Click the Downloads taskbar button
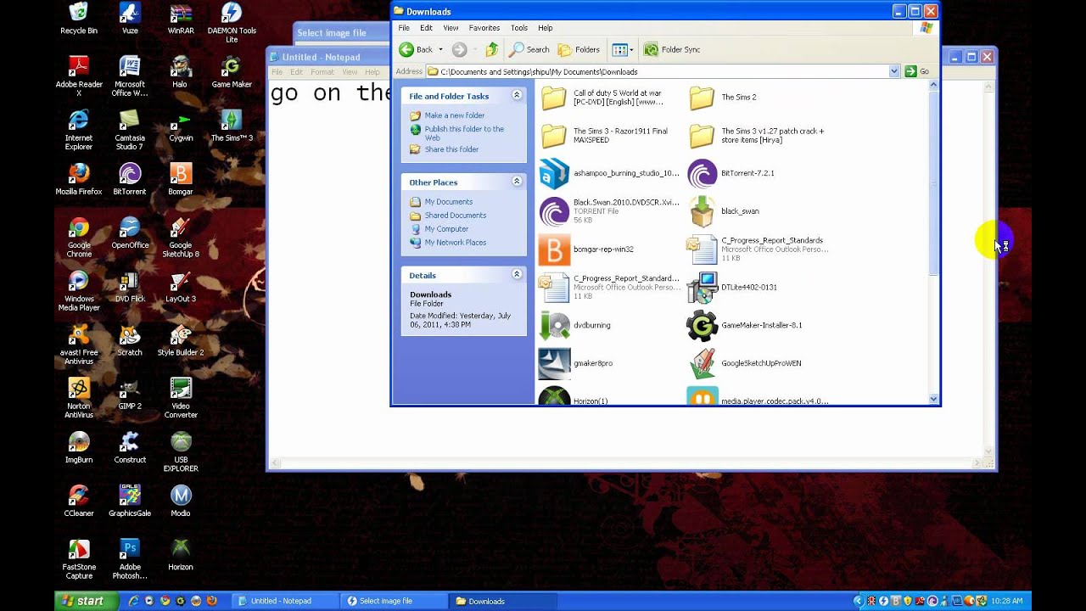1086x611 pixels. (501, 601)
